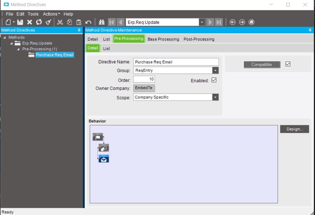Click the binoculars Search icon
The width and height of the screenshot is (315, 215).
[x=102, y=22]
